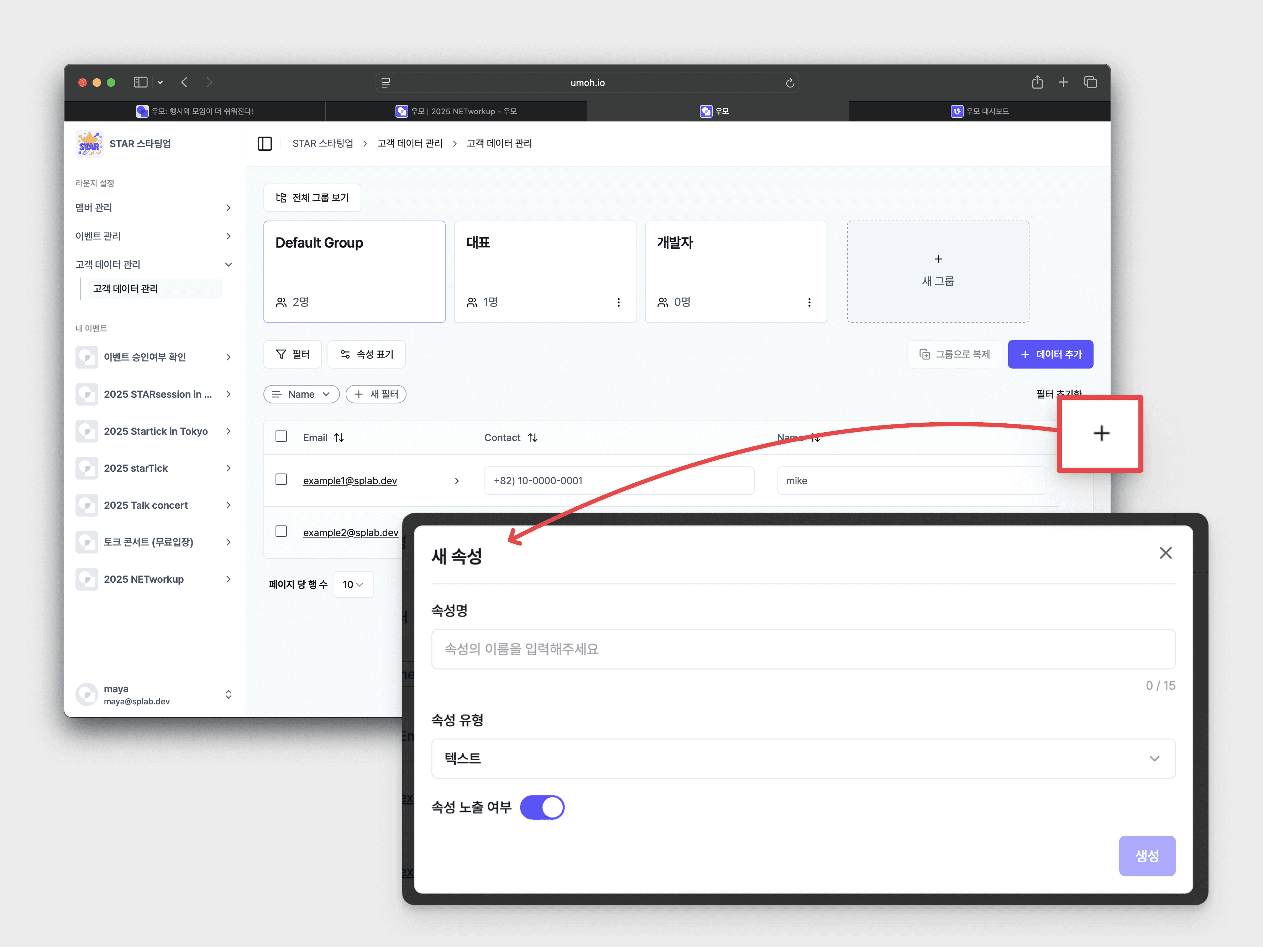Open the rows per page 10 dropdown
The width and height of the screenshot is (1263, 947).
pyautogui.click(x=353, y=584)
